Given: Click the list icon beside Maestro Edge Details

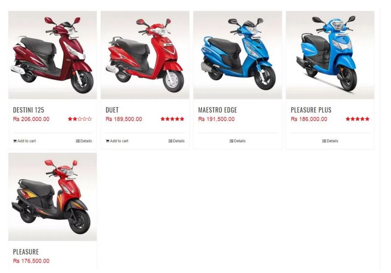Looking at the screenshot, I should tap(232, 141).
